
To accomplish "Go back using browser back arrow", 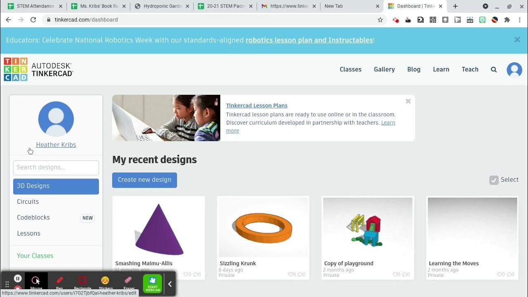I will pyautogui.click(x=8, y=20).
